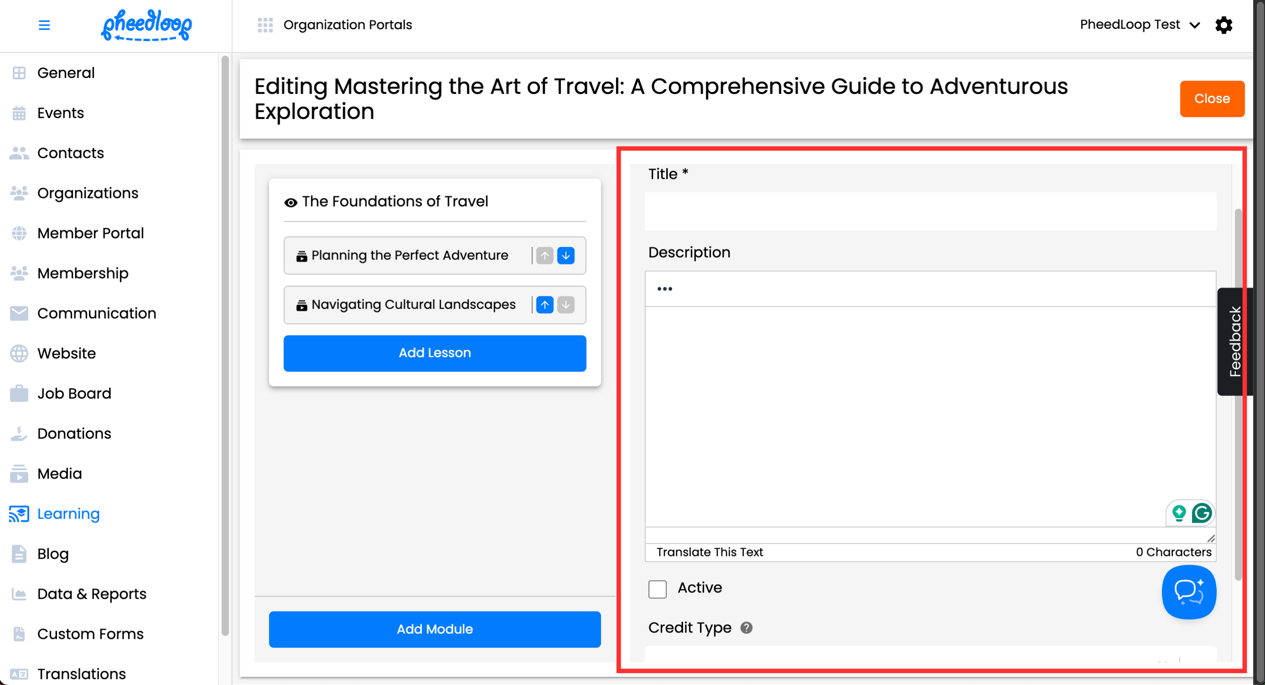Open the settings gear icon
The height and width of the screenshot is (685, 1265).
click(x=1223, y=25)
